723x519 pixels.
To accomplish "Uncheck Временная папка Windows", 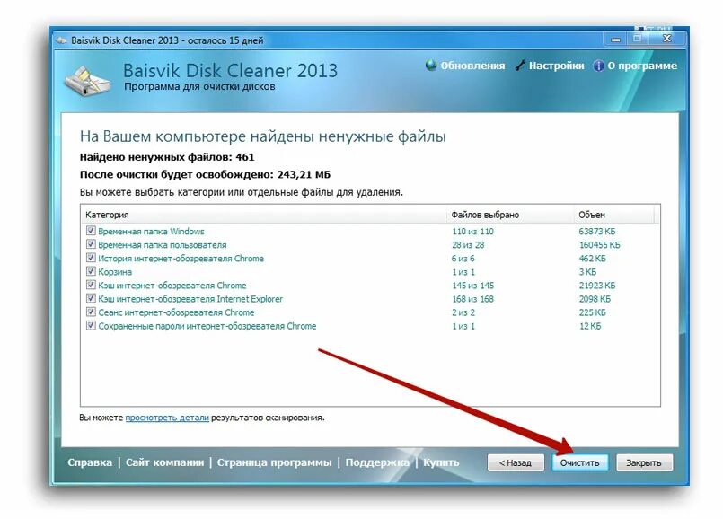I will pos(91,231).
